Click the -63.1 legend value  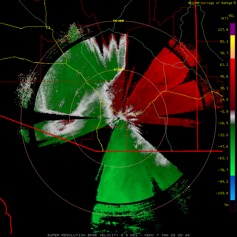click(x=223, y=158)
